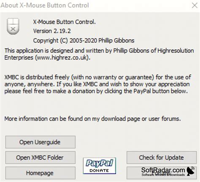Click the 'More information can be found' line
This screenshot has width=200, height=182.
pyautogui.click(x=92, y=119)
